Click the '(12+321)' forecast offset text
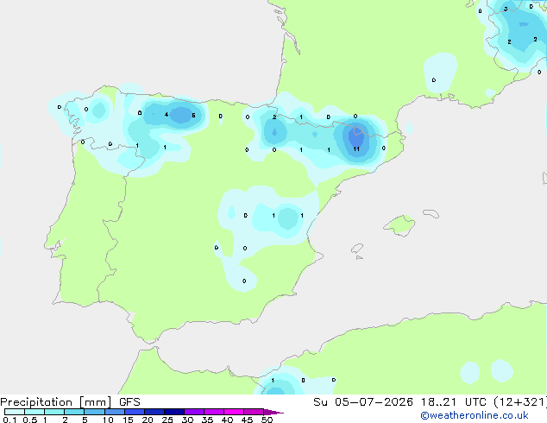 (520, 402)
